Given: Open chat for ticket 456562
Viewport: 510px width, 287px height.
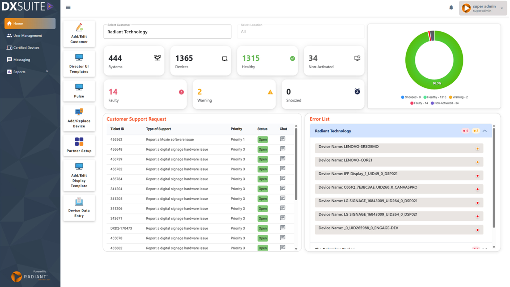Looking at the screenshot, I should 283,139.
